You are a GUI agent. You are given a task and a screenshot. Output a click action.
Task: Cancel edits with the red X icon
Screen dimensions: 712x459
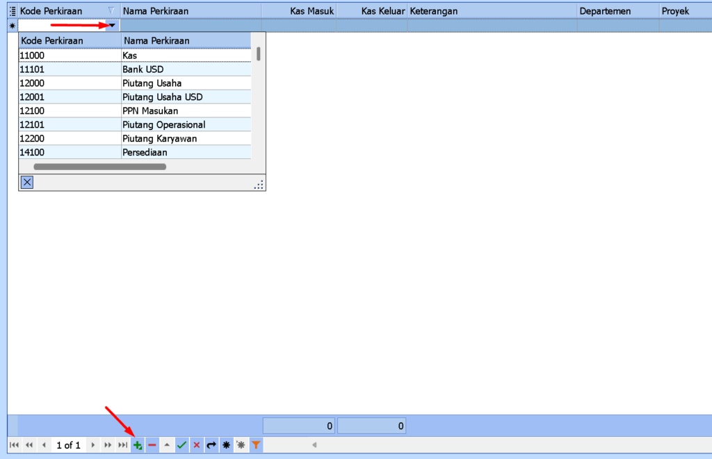(x=197, y=445)
